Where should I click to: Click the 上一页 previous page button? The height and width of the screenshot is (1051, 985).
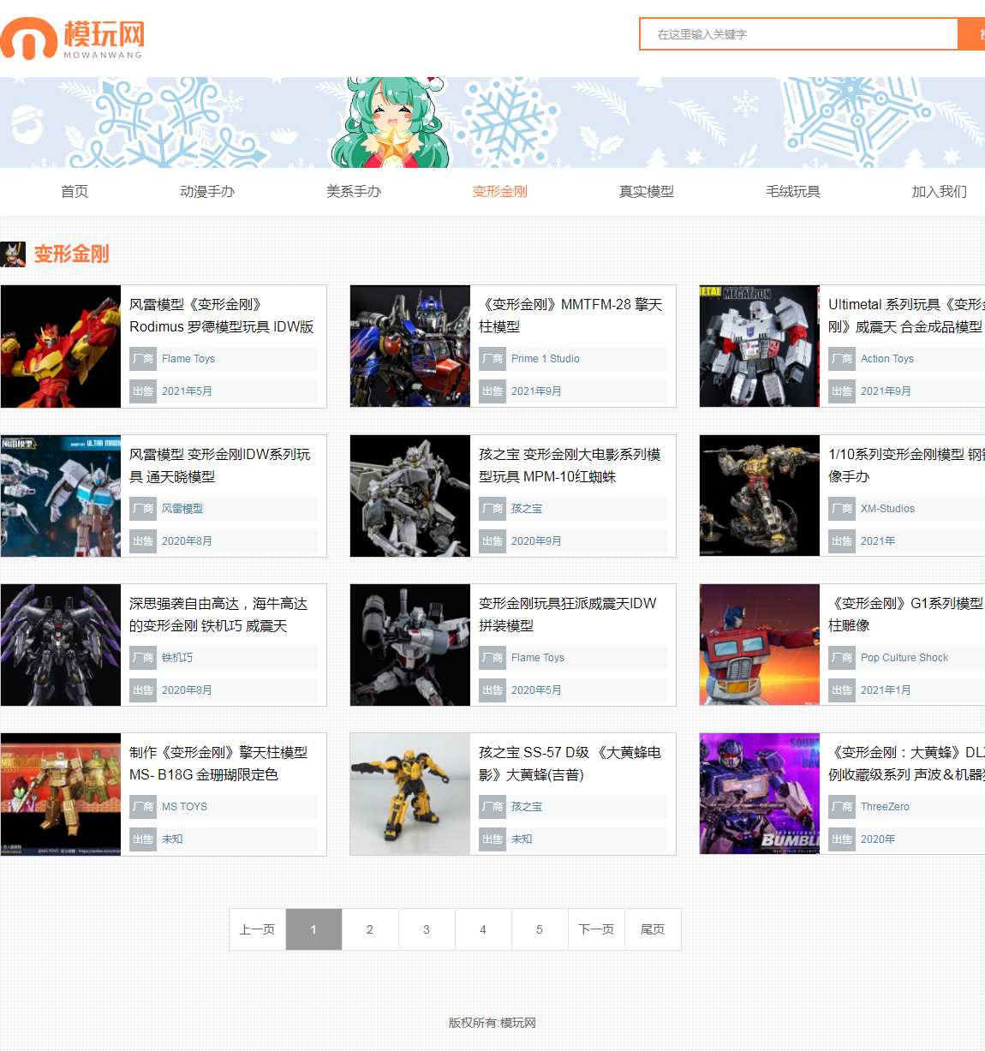[257, 929]
